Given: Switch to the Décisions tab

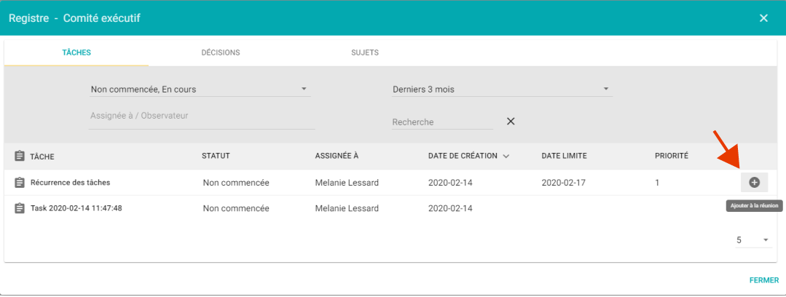Looking at the screenshot, I should (x=221, y=52).
